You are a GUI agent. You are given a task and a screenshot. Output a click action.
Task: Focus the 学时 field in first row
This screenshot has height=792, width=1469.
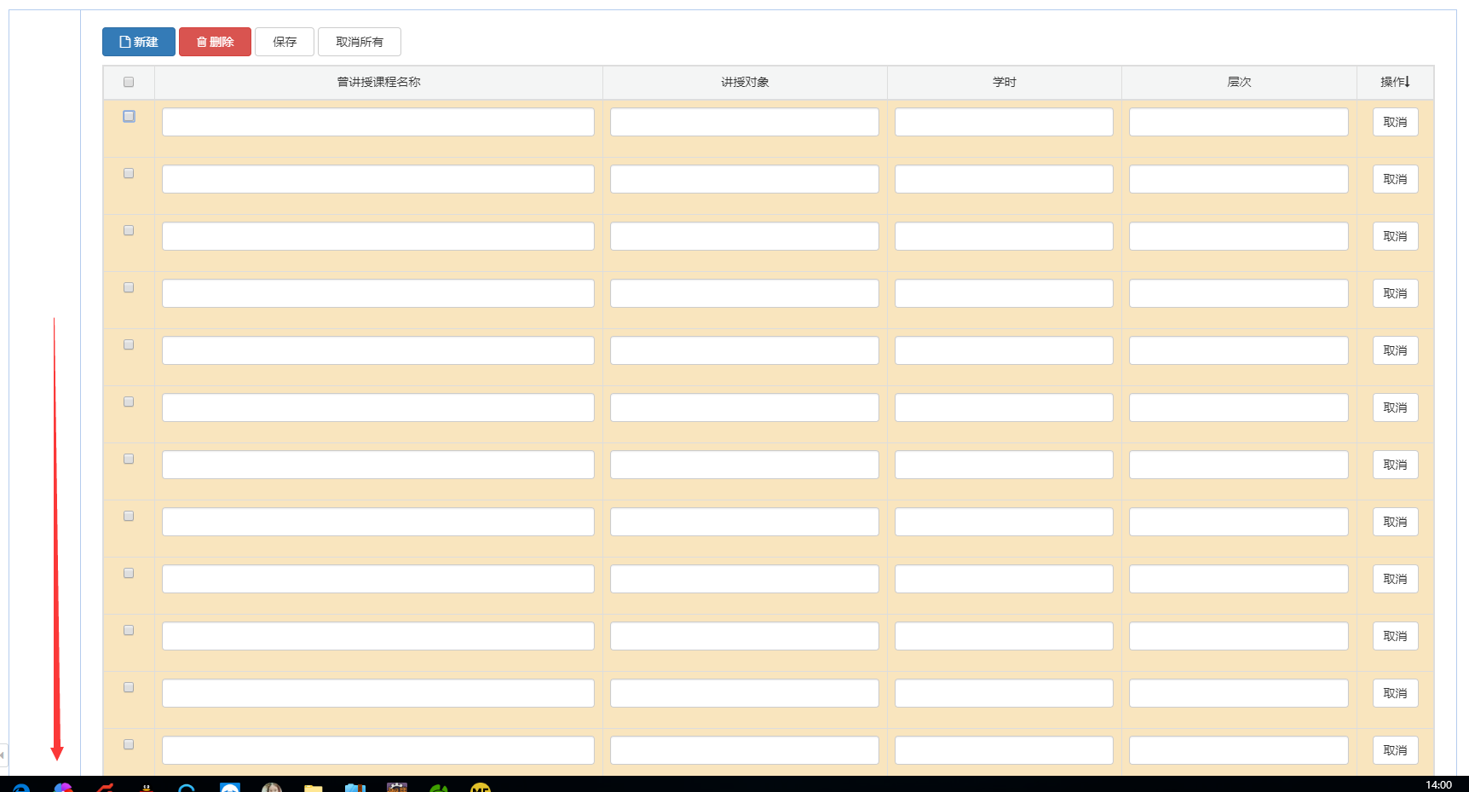click(x=1004, y=122)
